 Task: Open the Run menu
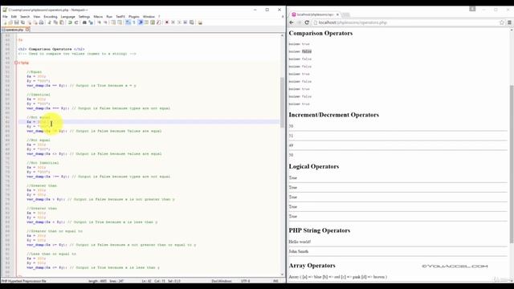point(109,16)
